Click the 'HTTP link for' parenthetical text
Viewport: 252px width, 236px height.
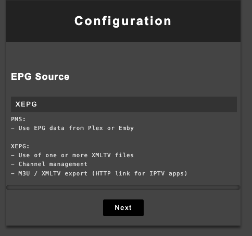point(119,173)
